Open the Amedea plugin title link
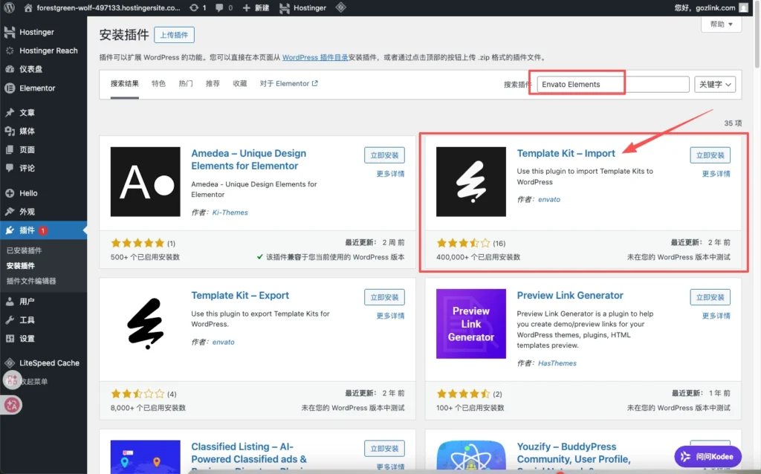Screen dimensions: 761x474 click(248, 160)
